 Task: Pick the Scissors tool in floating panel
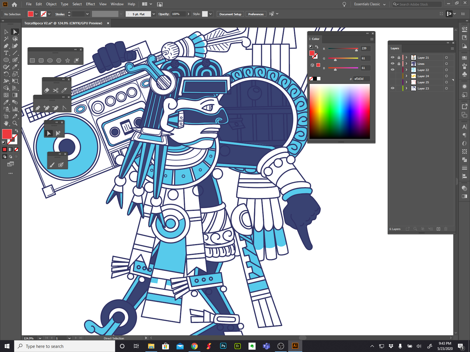tap(56, 90)
